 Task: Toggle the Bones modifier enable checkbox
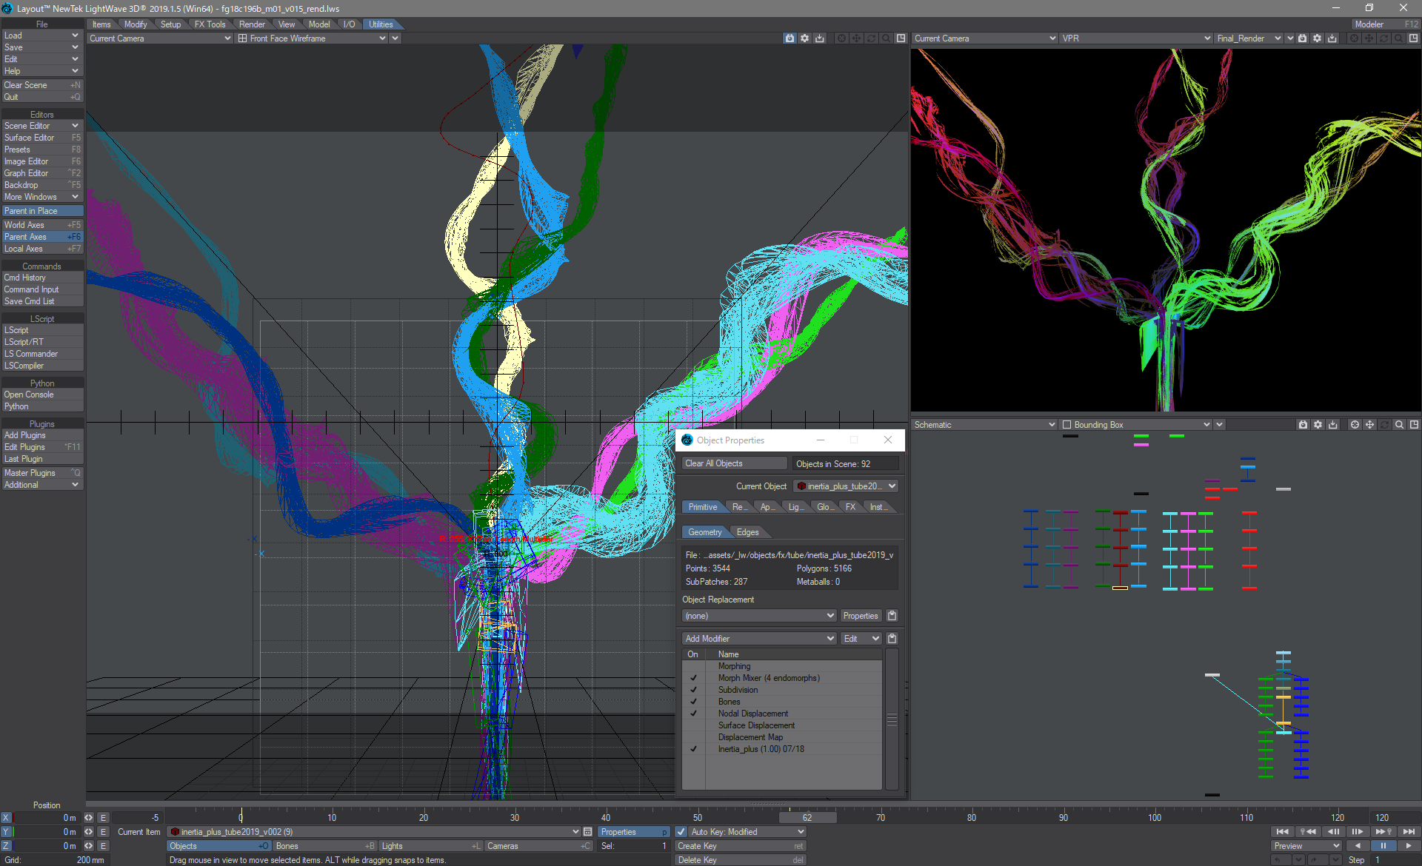pos(692,700)
